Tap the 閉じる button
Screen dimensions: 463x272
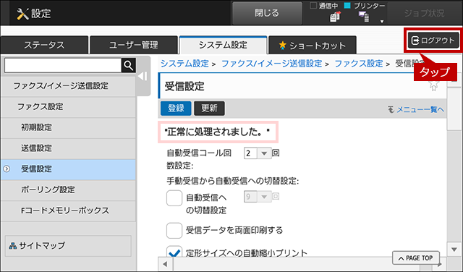coord(267,13)
